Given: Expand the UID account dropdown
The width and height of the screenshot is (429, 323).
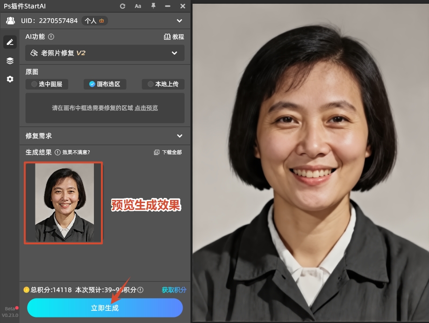Looking at the screenshot, I should (x=179, y=21).
